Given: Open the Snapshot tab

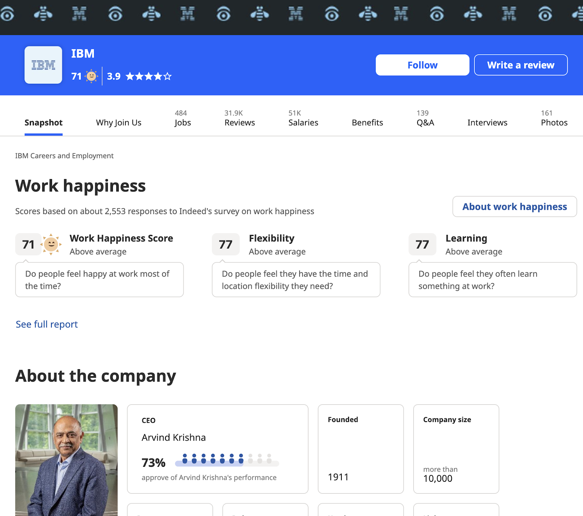Looking at the screenshot, I should click(43, 123).
